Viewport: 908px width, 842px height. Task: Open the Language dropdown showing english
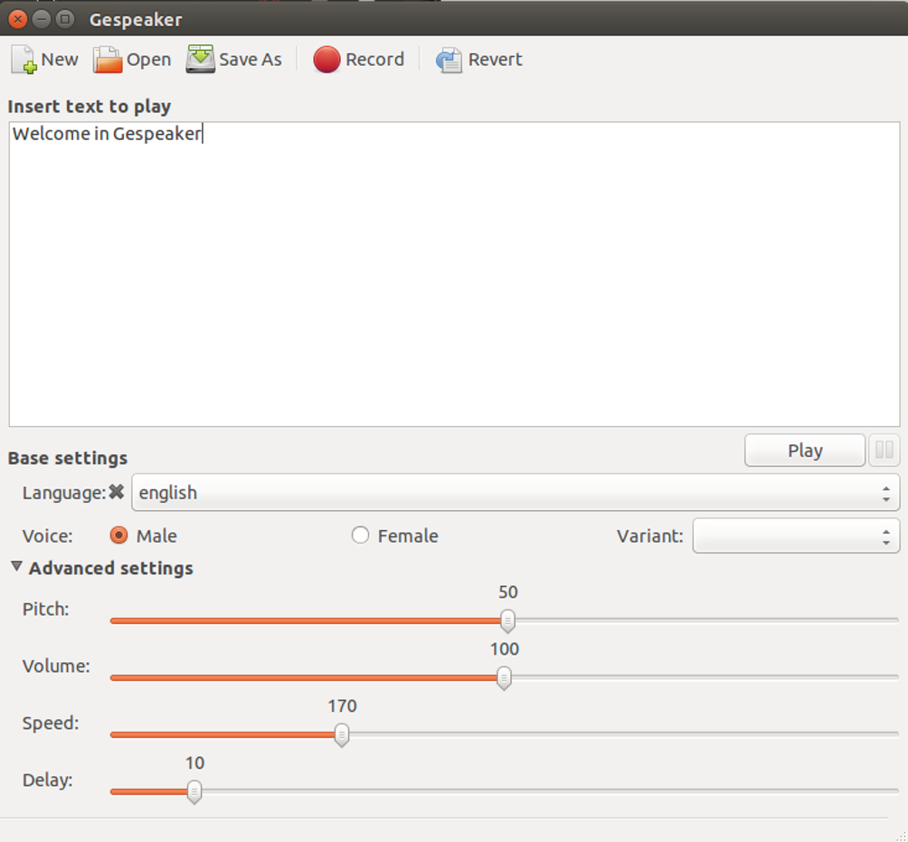coord(515,492)
